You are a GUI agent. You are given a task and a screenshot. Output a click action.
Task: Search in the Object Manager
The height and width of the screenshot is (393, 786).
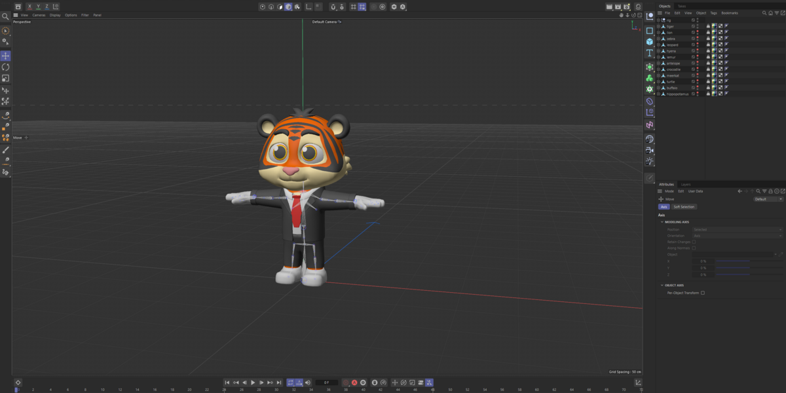tap(764, 12)
